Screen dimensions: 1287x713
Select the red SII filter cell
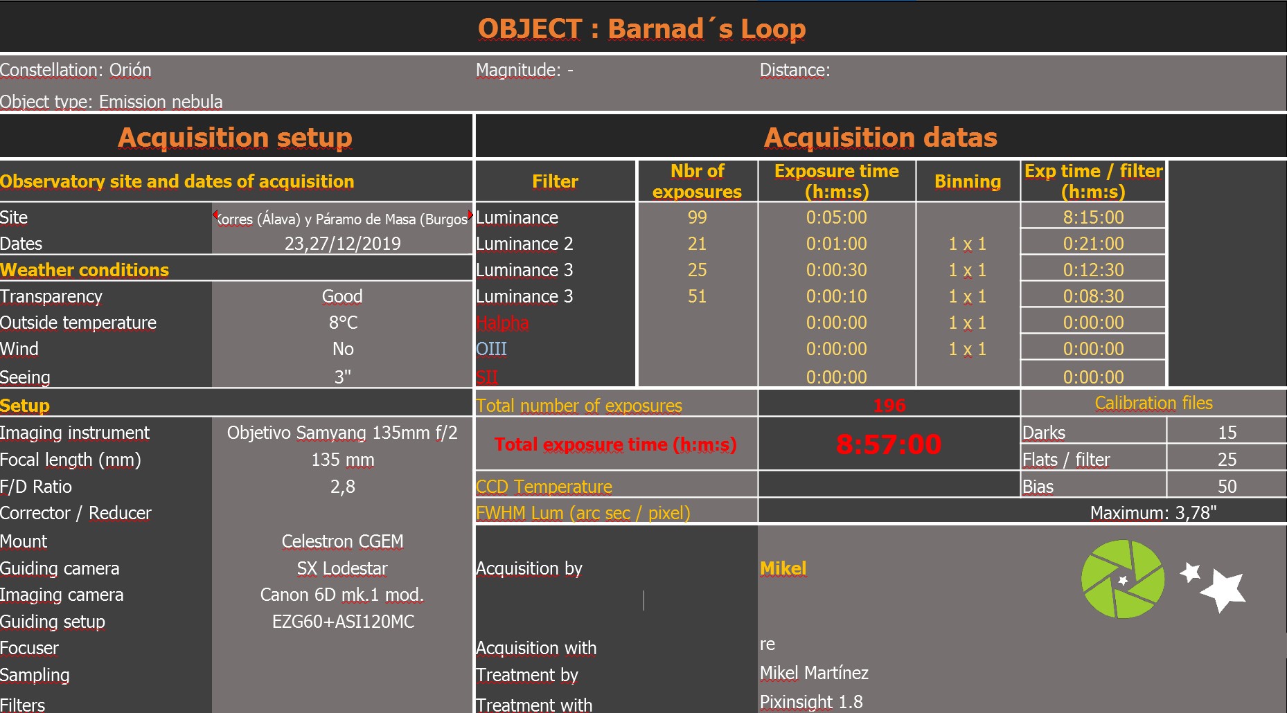click(487, 377)
